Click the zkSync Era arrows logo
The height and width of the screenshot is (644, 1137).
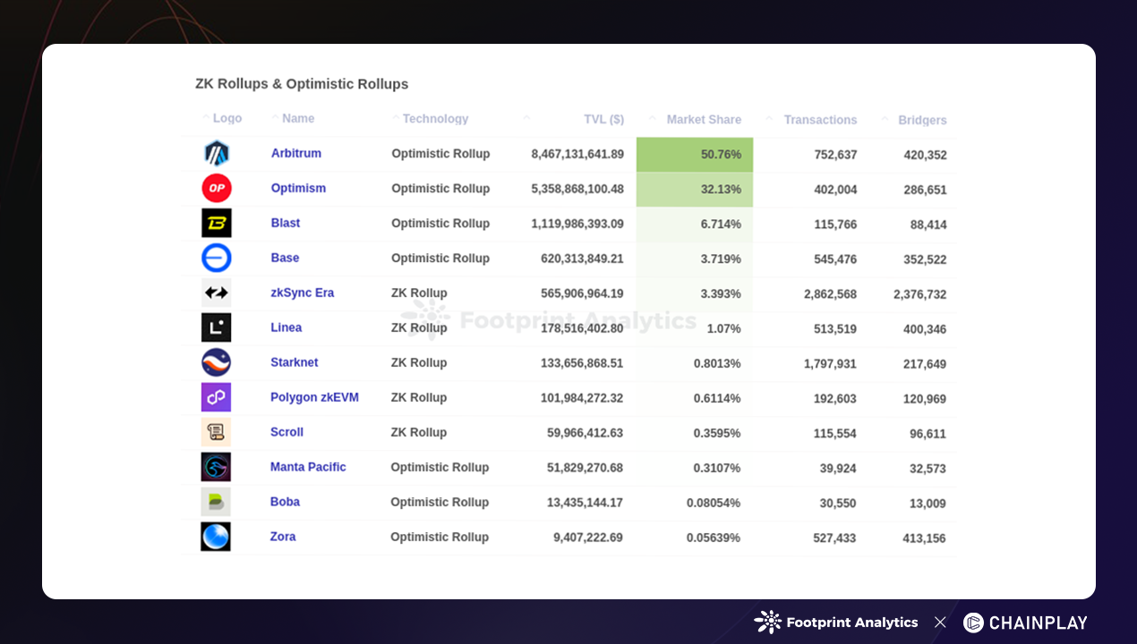tap(216, 292)
